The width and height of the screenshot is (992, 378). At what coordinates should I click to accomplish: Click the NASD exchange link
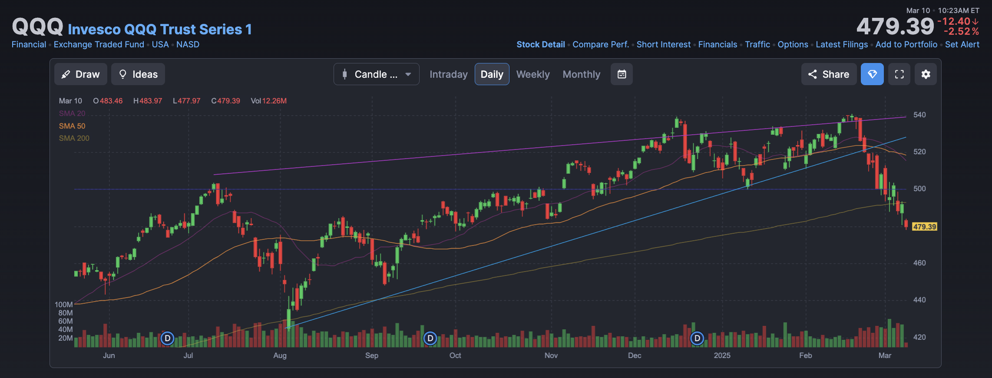click(x=188, y=44)
